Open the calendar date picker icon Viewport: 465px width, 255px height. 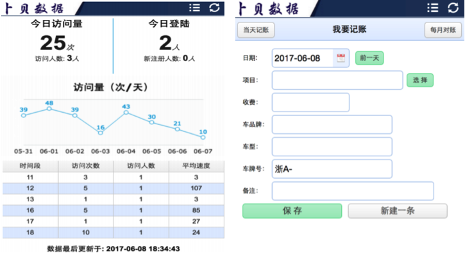point(341,58)
